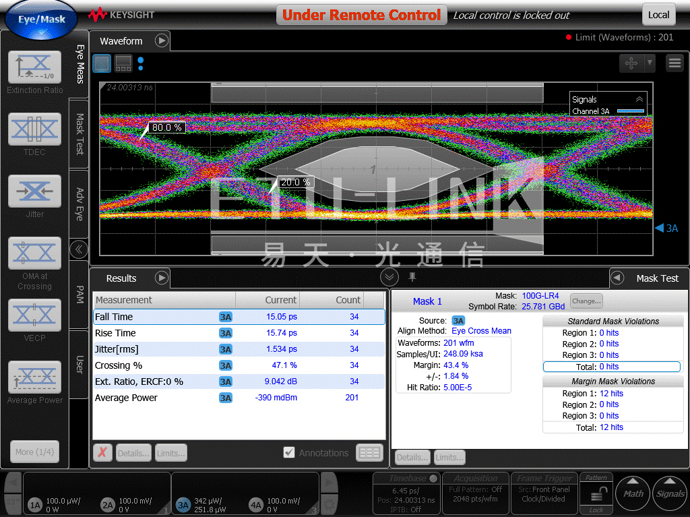Viewport: 690px width, 517px height.
Task: Open Mask Test Details... button
Action: pos(413,457)
